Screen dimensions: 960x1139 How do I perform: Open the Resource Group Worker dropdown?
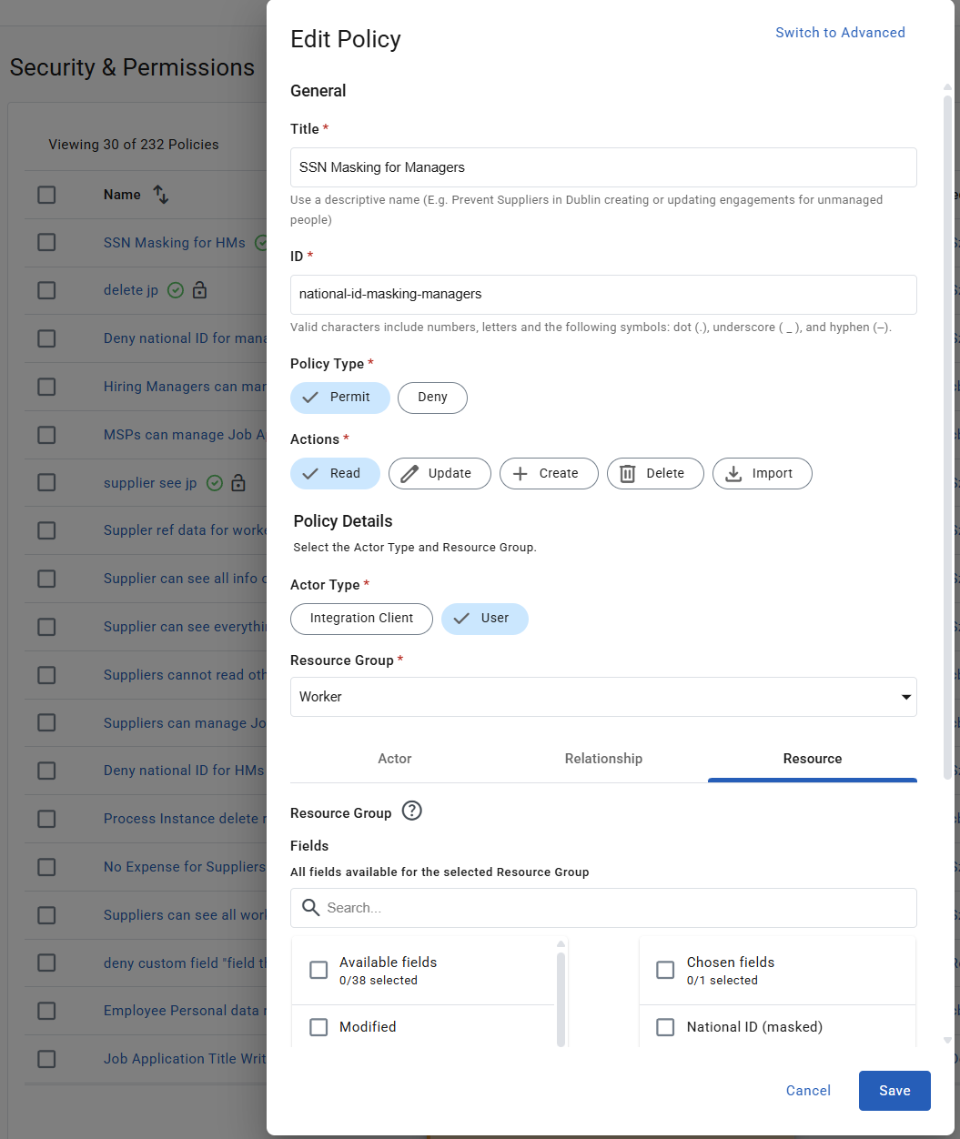coord(603,697)
